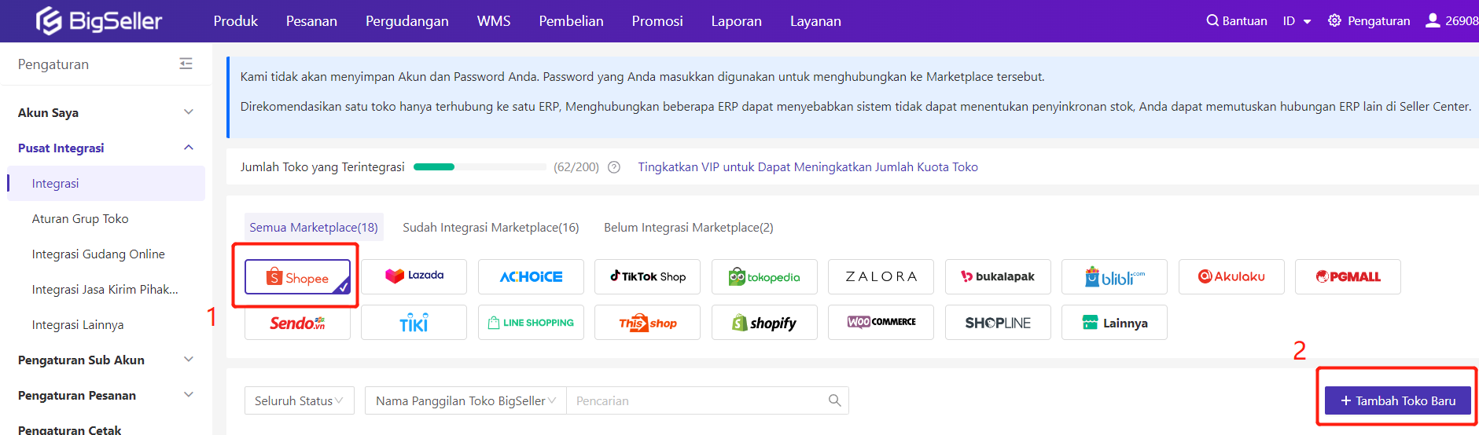Viewport: 1479px width, 435px height.
Task: Click the integrated store quota progress bar
Action: (480, 167)
